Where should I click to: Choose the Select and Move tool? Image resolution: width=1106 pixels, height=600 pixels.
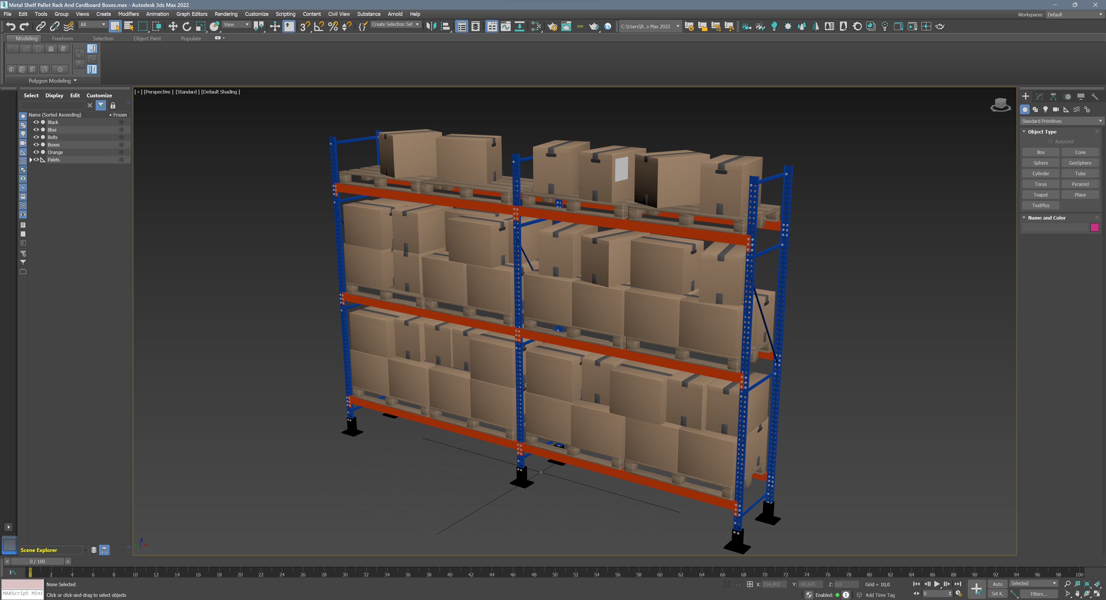coord(173,26)
